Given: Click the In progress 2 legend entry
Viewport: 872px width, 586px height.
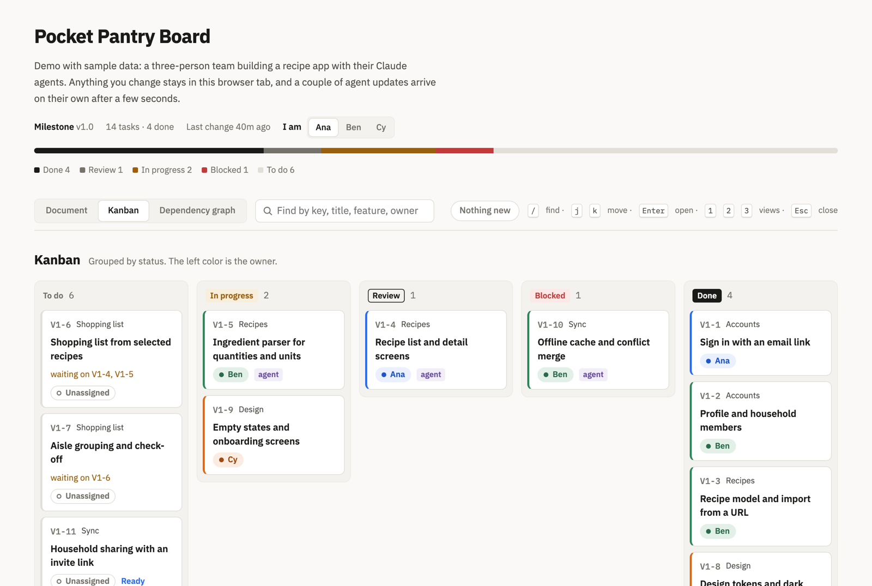Looking at the screenshot, I should coord(162,170).
